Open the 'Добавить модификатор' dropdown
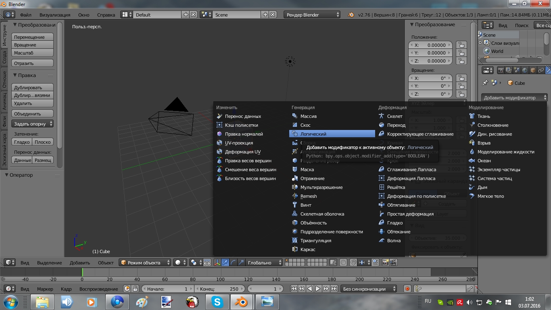The height and width of the screenshot is (310, 551). [x=514, y=98]
